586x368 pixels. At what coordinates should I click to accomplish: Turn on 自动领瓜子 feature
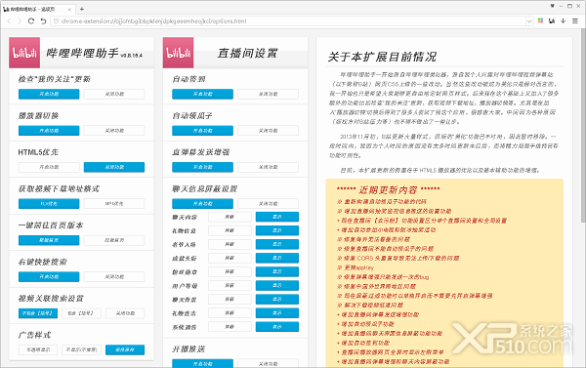[x=202, y=131]
